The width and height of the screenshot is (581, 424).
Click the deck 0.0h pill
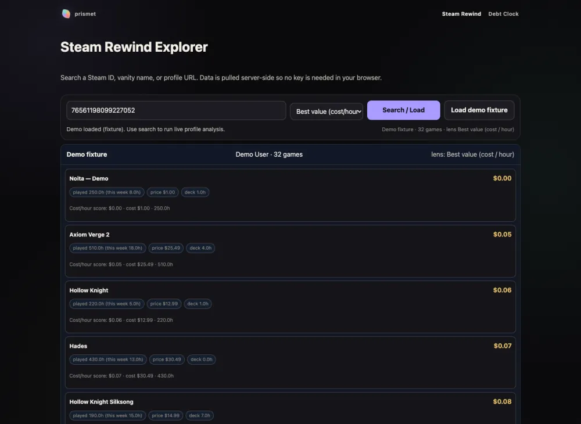202,360
